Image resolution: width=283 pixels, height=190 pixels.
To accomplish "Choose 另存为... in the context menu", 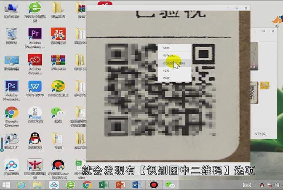I will pos(174,56).
